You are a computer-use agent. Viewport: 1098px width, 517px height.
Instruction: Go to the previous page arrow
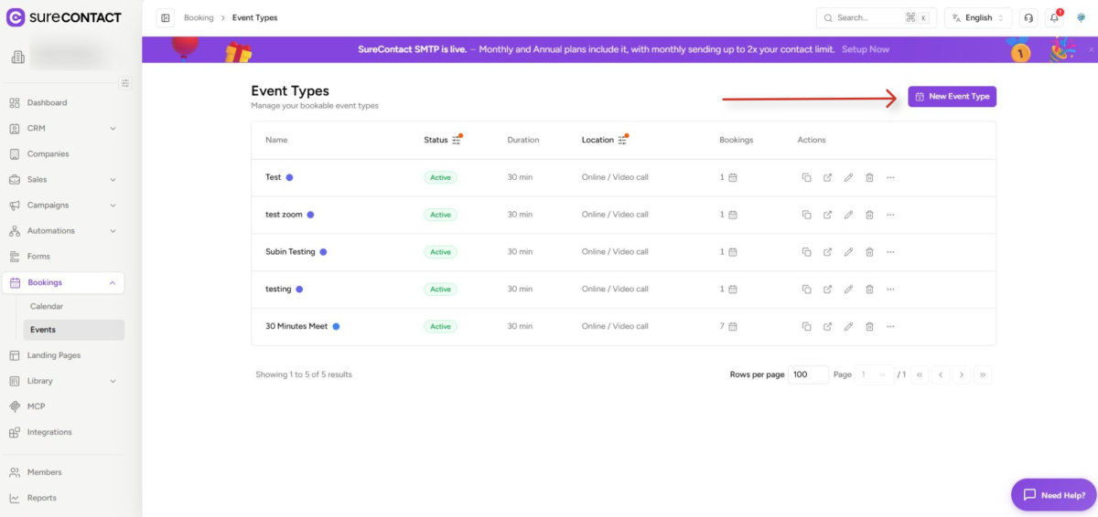[941, 375]
